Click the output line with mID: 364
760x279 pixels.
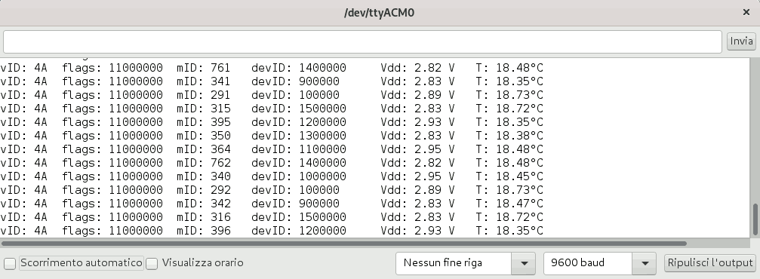click(272, 149)
